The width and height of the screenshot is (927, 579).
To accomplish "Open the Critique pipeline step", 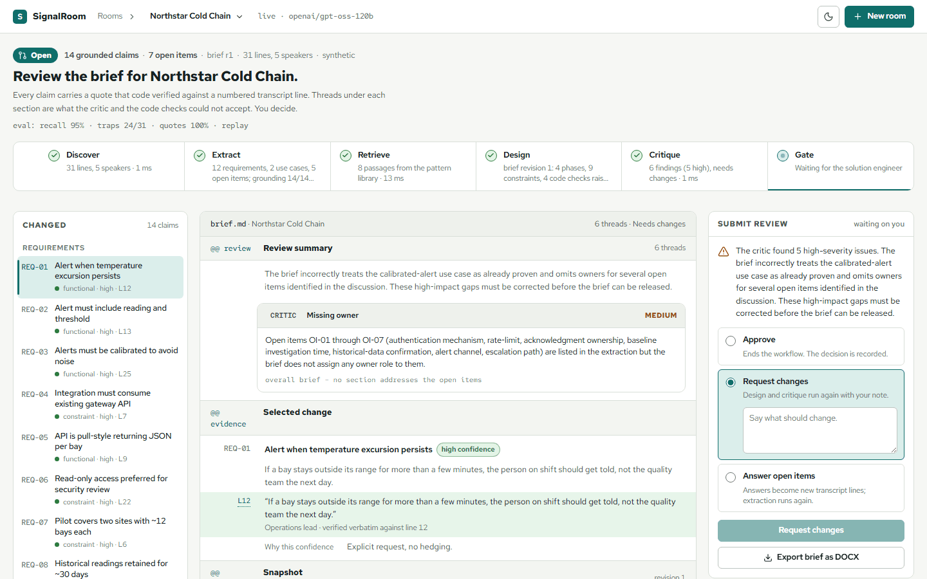I will [x=695, y=166].
